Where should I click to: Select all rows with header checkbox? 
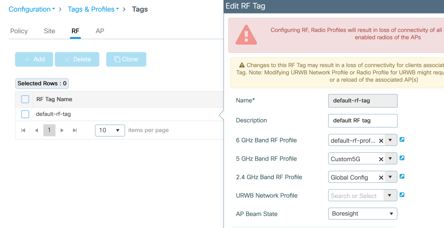[x=25, y=100]
